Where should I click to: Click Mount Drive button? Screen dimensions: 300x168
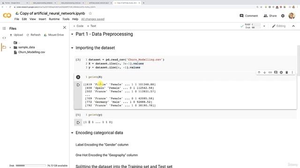[54, 35]
